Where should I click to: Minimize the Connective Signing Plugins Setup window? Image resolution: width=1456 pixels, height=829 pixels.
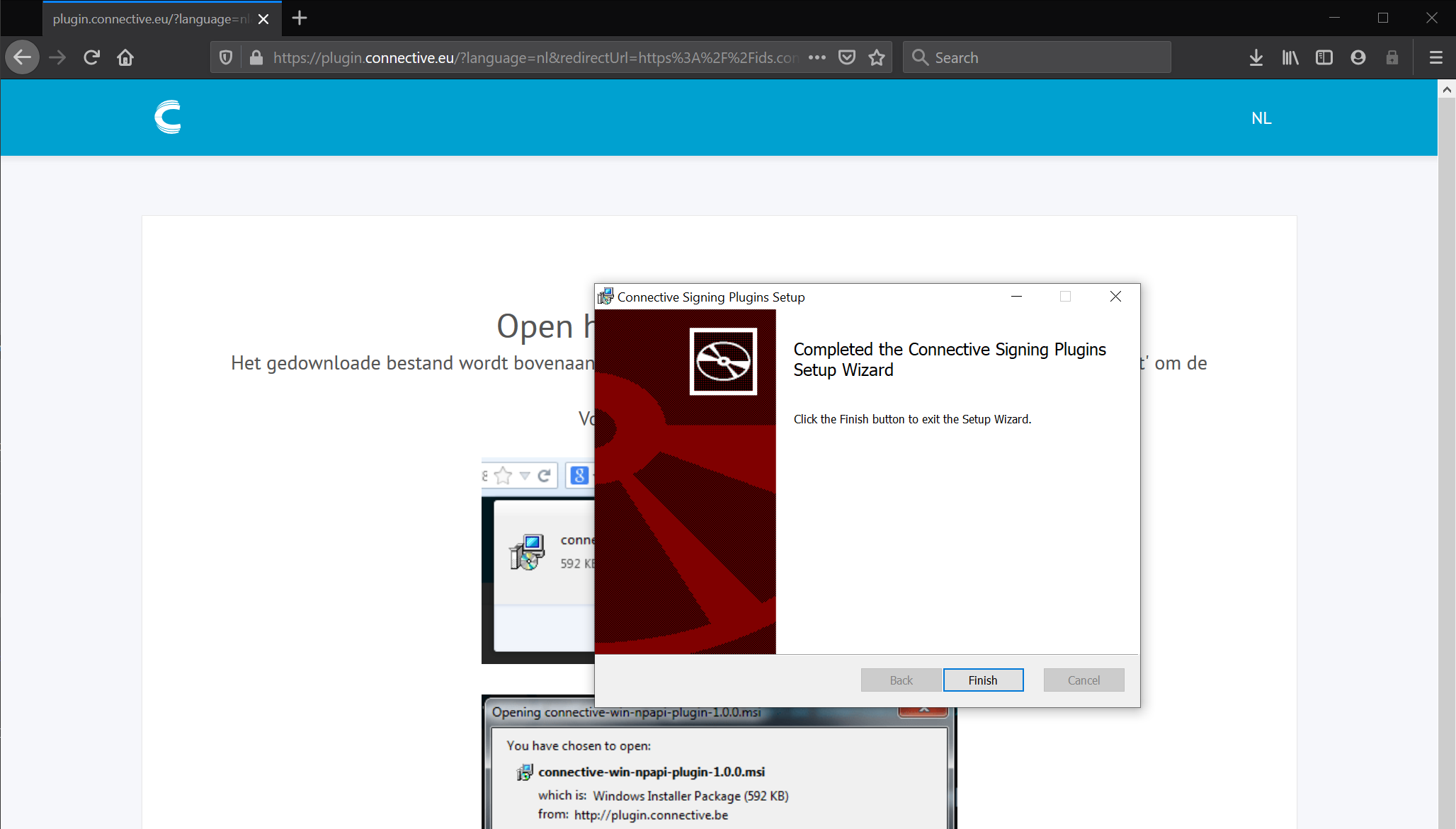click(x=1016, y=297)
